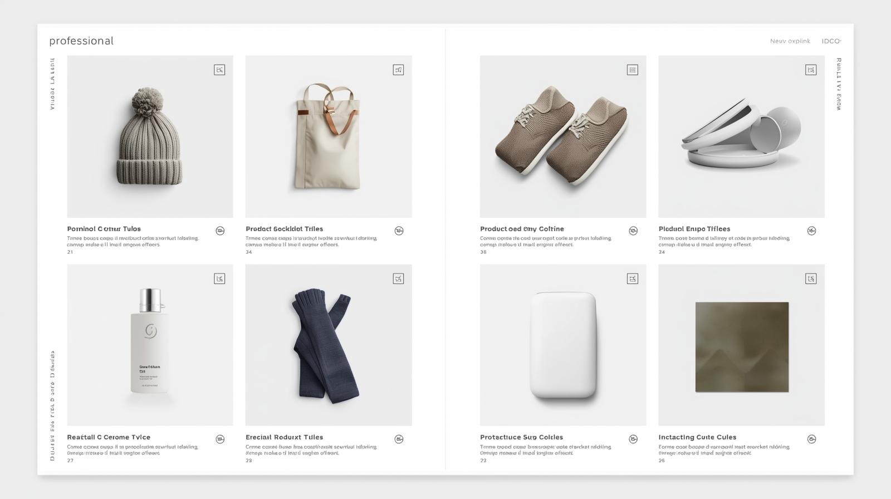
Task: Click the corner icon on the beanie card
Action: (219, 70)
